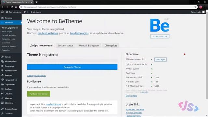The width and height of the screenshot is (208, 117).
Task: Open Changelog sidebar submenu item
Action: pos(6,50)
